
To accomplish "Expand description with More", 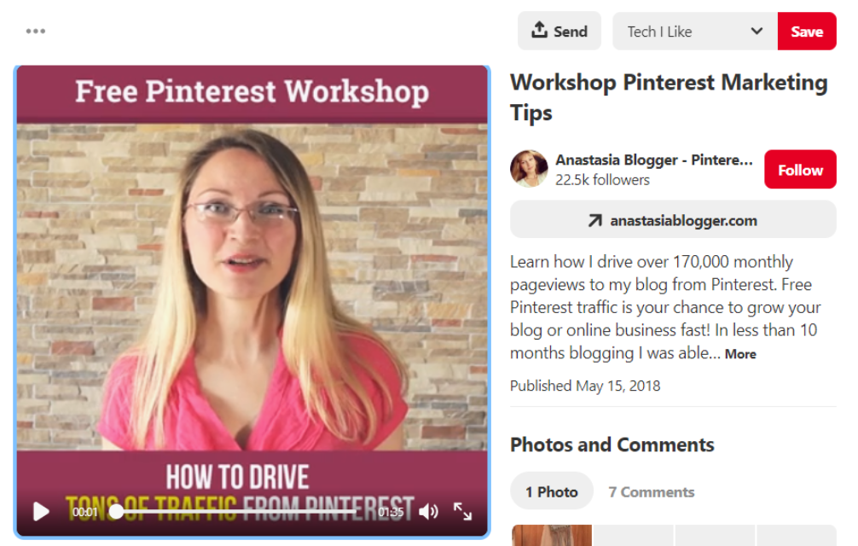I will tap(740, 354).
